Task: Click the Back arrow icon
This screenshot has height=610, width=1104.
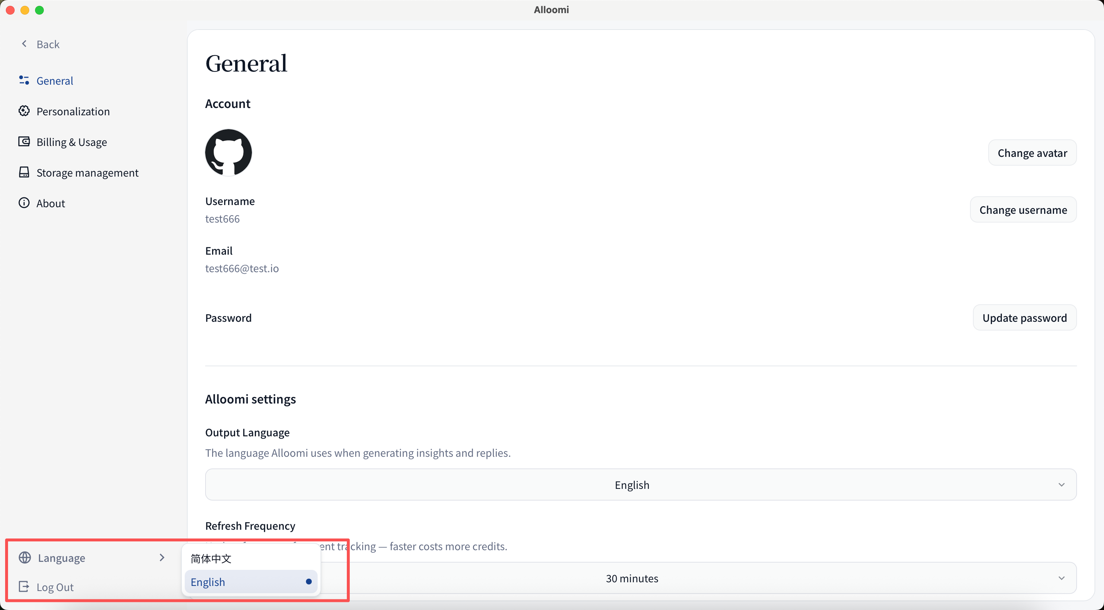Action: point(24,44)
